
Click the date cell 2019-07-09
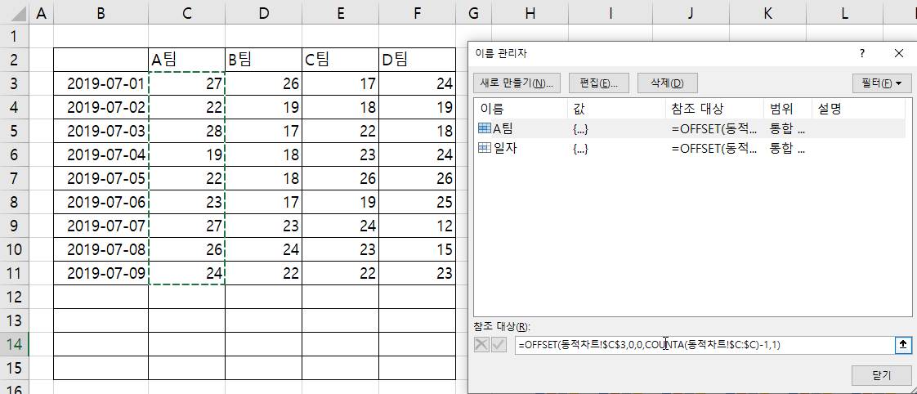point(101,273)
